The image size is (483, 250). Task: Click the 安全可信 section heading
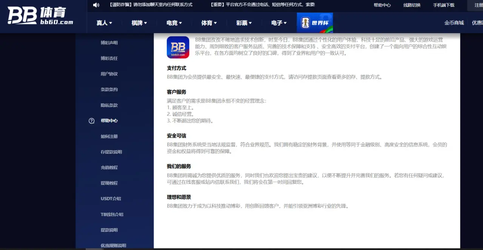pyautogui.click(x=177, y=136)
